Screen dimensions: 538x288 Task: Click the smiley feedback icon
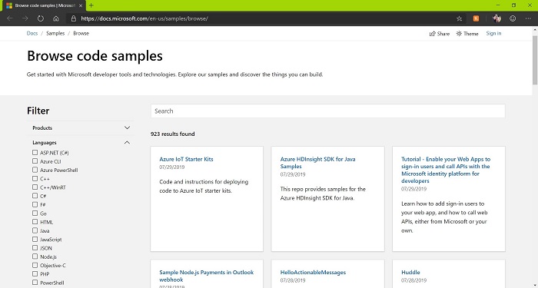click(x=513, y=18)
